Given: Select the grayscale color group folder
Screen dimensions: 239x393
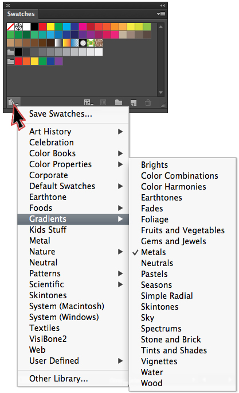Looking at the screenshot, I should click(10, 52).
